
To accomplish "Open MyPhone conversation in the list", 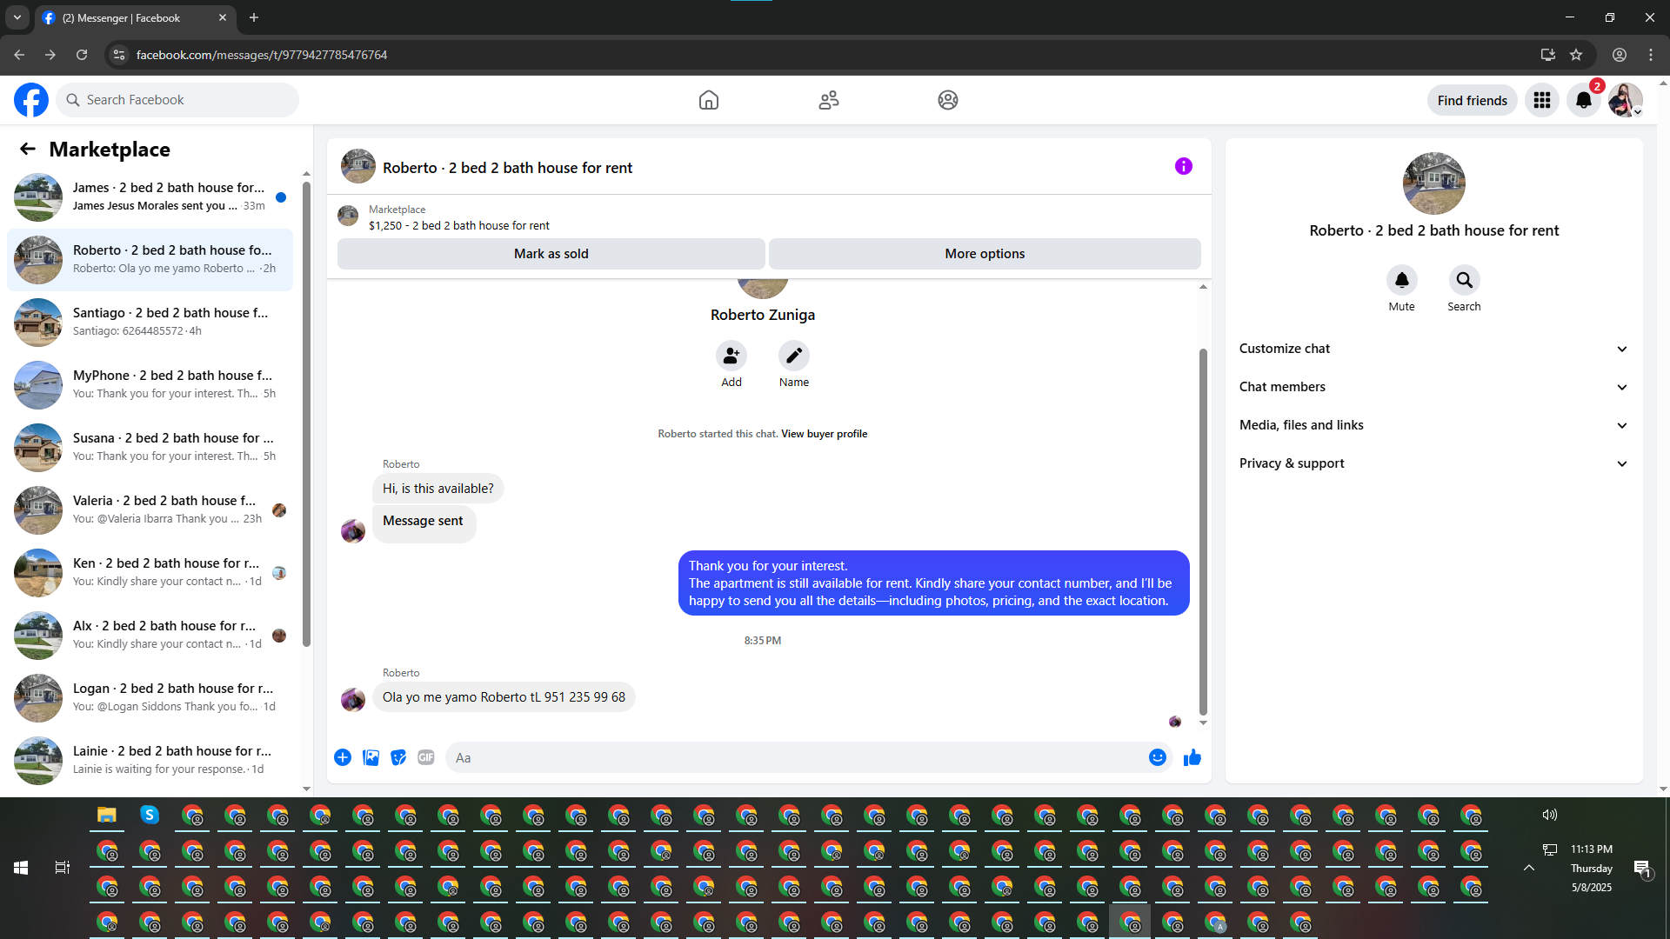I will [150, 385].
